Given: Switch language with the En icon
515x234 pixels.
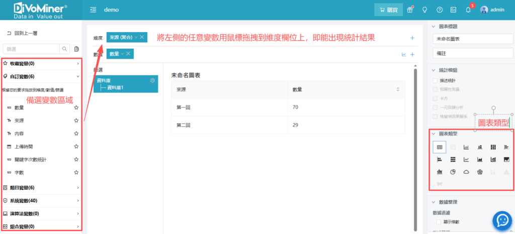Looking at the screenshot, I should (x=453, y=10).
